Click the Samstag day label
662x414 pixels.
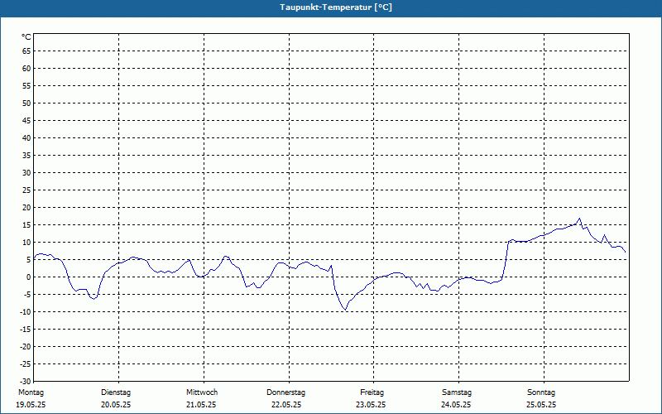457,392
